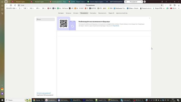The width and height of the screenshot is (181, 102).
Task: Reload the page with the refresh icon
Action: pos(15,5)
